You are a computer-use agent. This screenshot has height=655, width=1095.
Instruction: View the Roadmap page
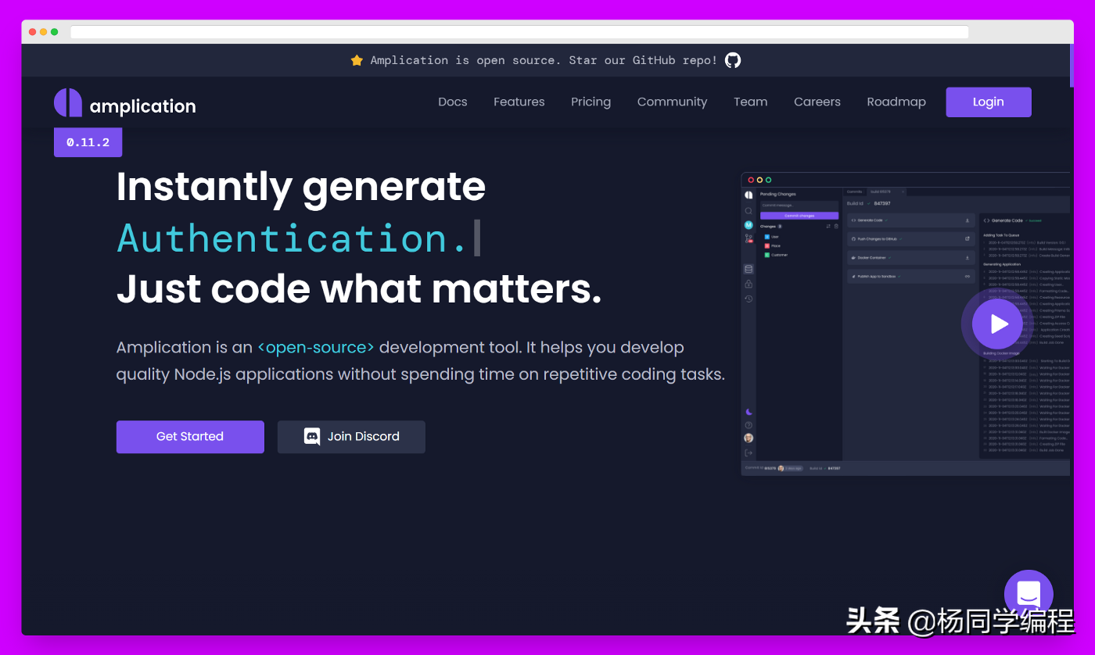[x=896, y=102]
